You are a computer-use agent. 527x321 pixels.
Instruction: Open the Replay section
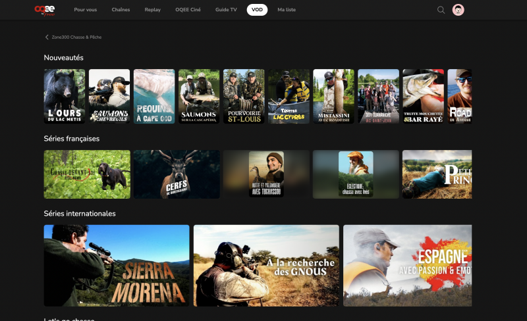(x=153, y=10)
